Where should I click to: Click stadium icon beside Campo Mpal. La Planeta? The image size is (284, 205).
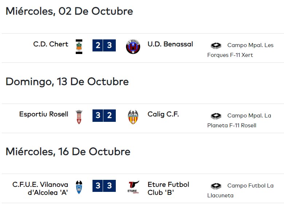[x=216, y=116]
